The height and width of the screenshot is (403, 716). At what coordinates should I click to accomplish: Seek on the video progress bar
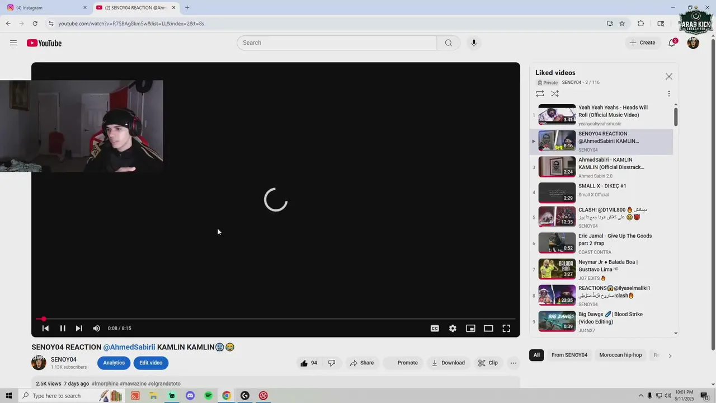coord(276,319)
